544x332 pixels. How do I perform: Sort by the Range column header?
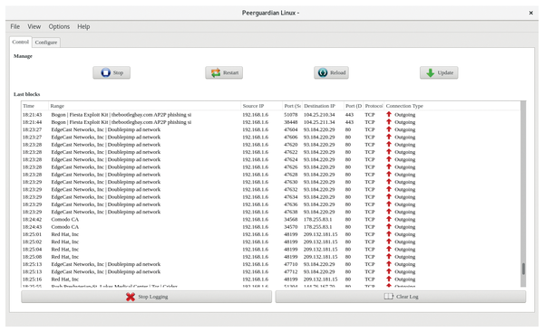coord(144,106)
